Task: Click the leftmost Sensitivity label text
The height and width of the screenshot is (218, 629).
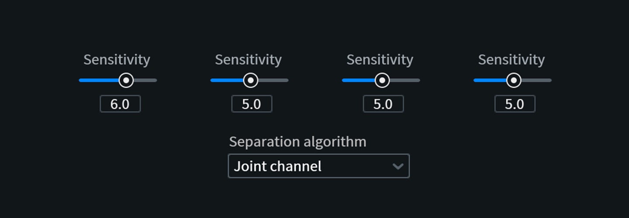Action: [117, 60]
